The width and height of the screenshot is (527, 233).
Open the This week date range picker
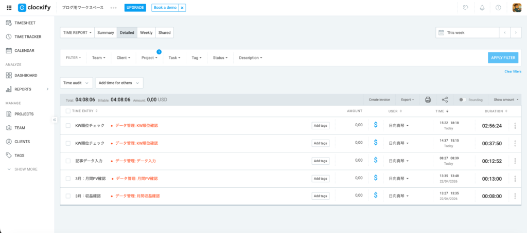467,32
